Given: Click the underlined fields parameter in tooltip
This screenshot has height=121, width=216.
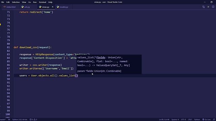Looking at the screenshot, I should [101, 57].
